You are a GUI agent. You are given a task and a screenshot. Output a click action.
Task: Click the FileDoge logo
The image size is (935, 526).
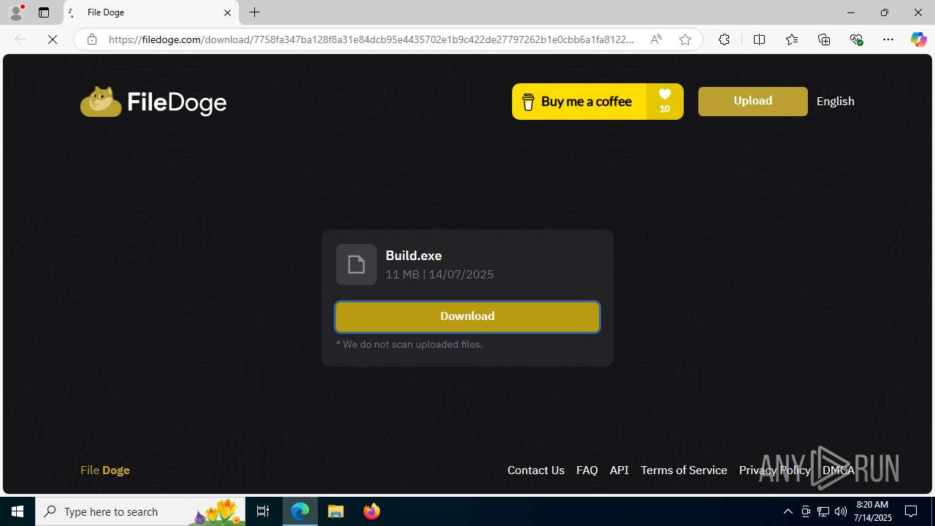click(x=153, y=102)
